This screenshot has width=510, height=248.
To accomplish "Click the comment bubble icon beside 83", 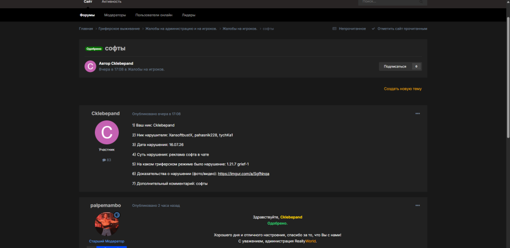I will [x=104, y=160].
